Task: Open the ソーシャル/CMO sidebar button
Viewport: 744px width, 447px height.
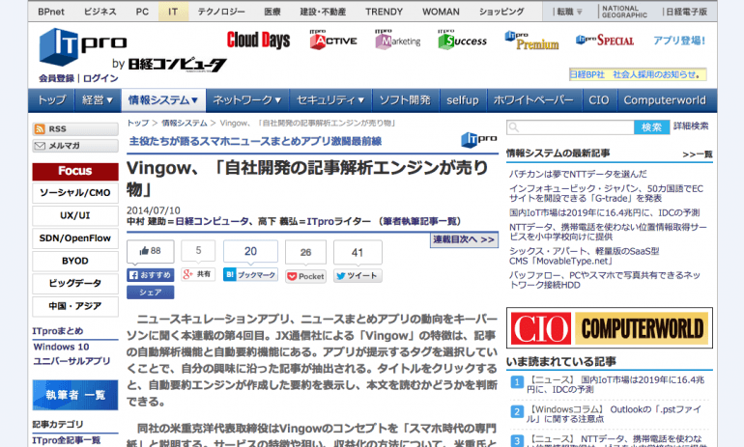Action: pos(75,193)
